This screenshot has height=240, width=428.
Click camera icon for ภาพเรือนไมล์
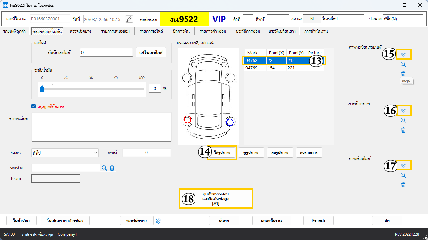403,166
